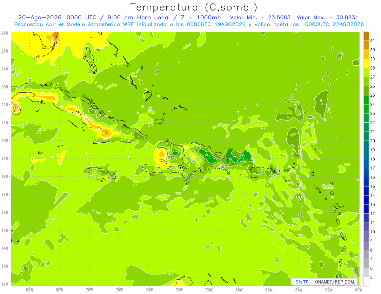Click the '0000UTC_19AGO2026' initialization time
The width and height of the screenshot is (381, 294).
pyautogui.click(x=216, y=24)
